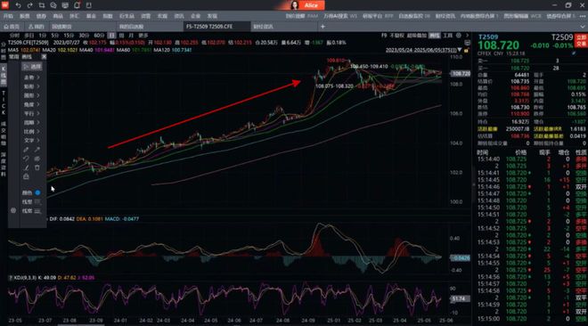The width and height of the screenshot is (588, 326).
Task: Expand the 文字 drawing tool group
Action: click(x=32, y=141)
